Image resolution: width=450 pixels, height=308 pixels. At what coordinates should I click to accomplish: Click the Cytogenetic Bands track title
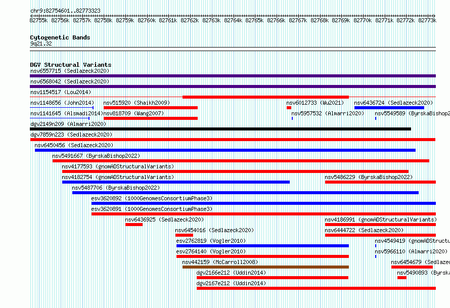60,37
